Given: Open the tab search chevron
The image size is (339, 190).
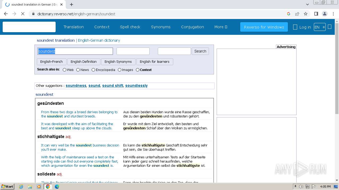Looking at the screenshot, I should pos(307,4).
